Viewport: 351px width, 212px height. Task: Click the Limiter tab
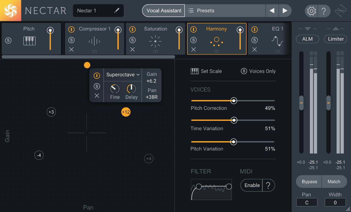click(335, 39)
